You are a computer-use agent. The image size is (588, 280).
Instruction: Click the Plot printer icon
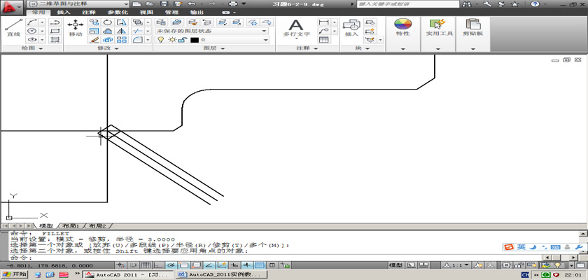point(233,4)
